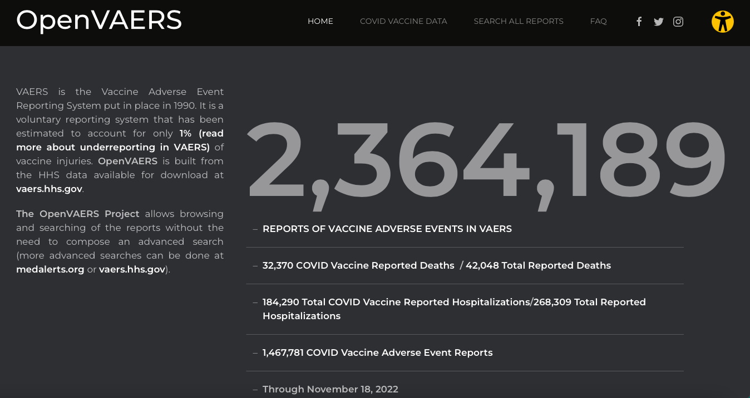Open 184,290 COVID Vaccine Reported Hospitalizations entry
The image size is (750, 398).
(x=396, y=302)
